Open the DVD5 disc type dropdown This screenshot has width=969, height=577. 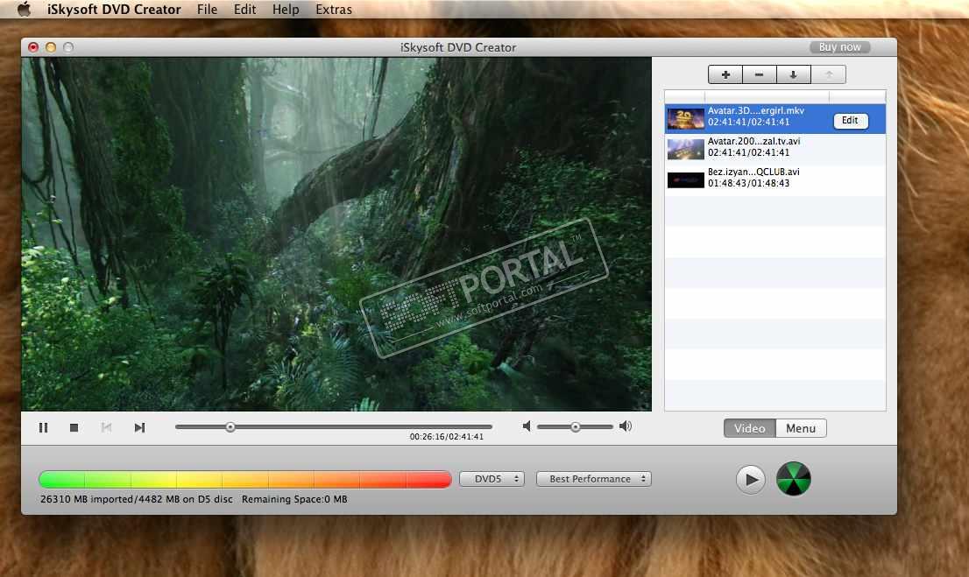pos(492,479)
